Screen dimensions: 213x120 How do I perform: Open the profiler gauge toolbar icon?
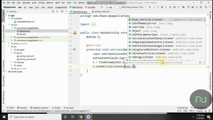(170, 7)
